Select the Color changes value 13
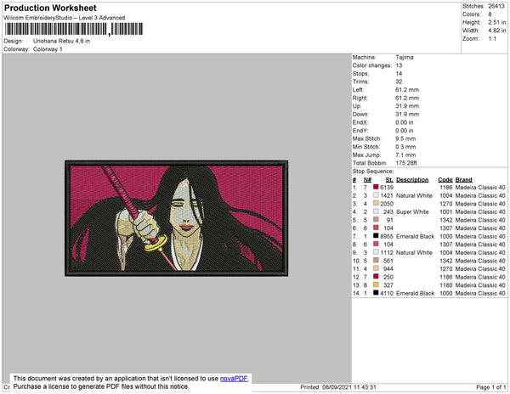510x394 pixels. pos(399,65)
